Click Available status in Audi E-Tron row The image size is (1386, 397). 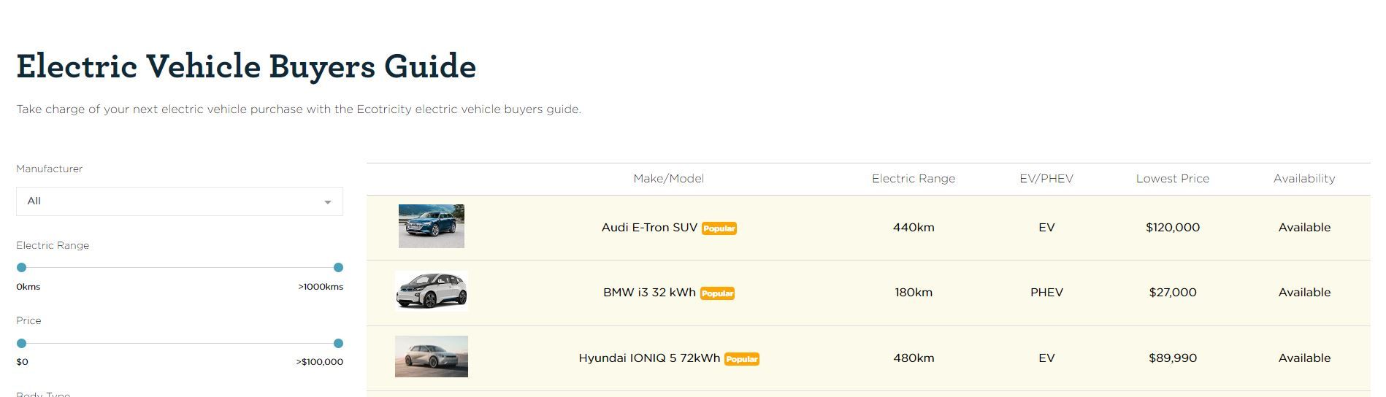click(1304, 228)
